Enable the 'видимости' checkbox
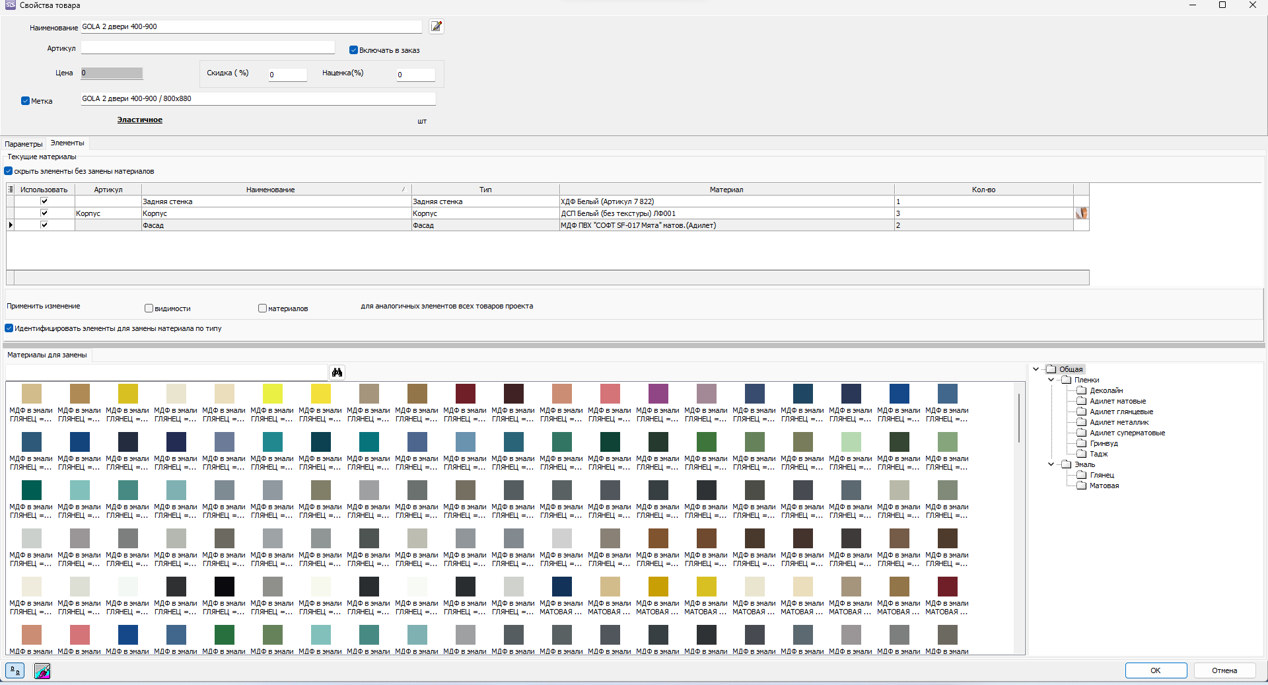The image size is (1268, 685). click(149, 308)
